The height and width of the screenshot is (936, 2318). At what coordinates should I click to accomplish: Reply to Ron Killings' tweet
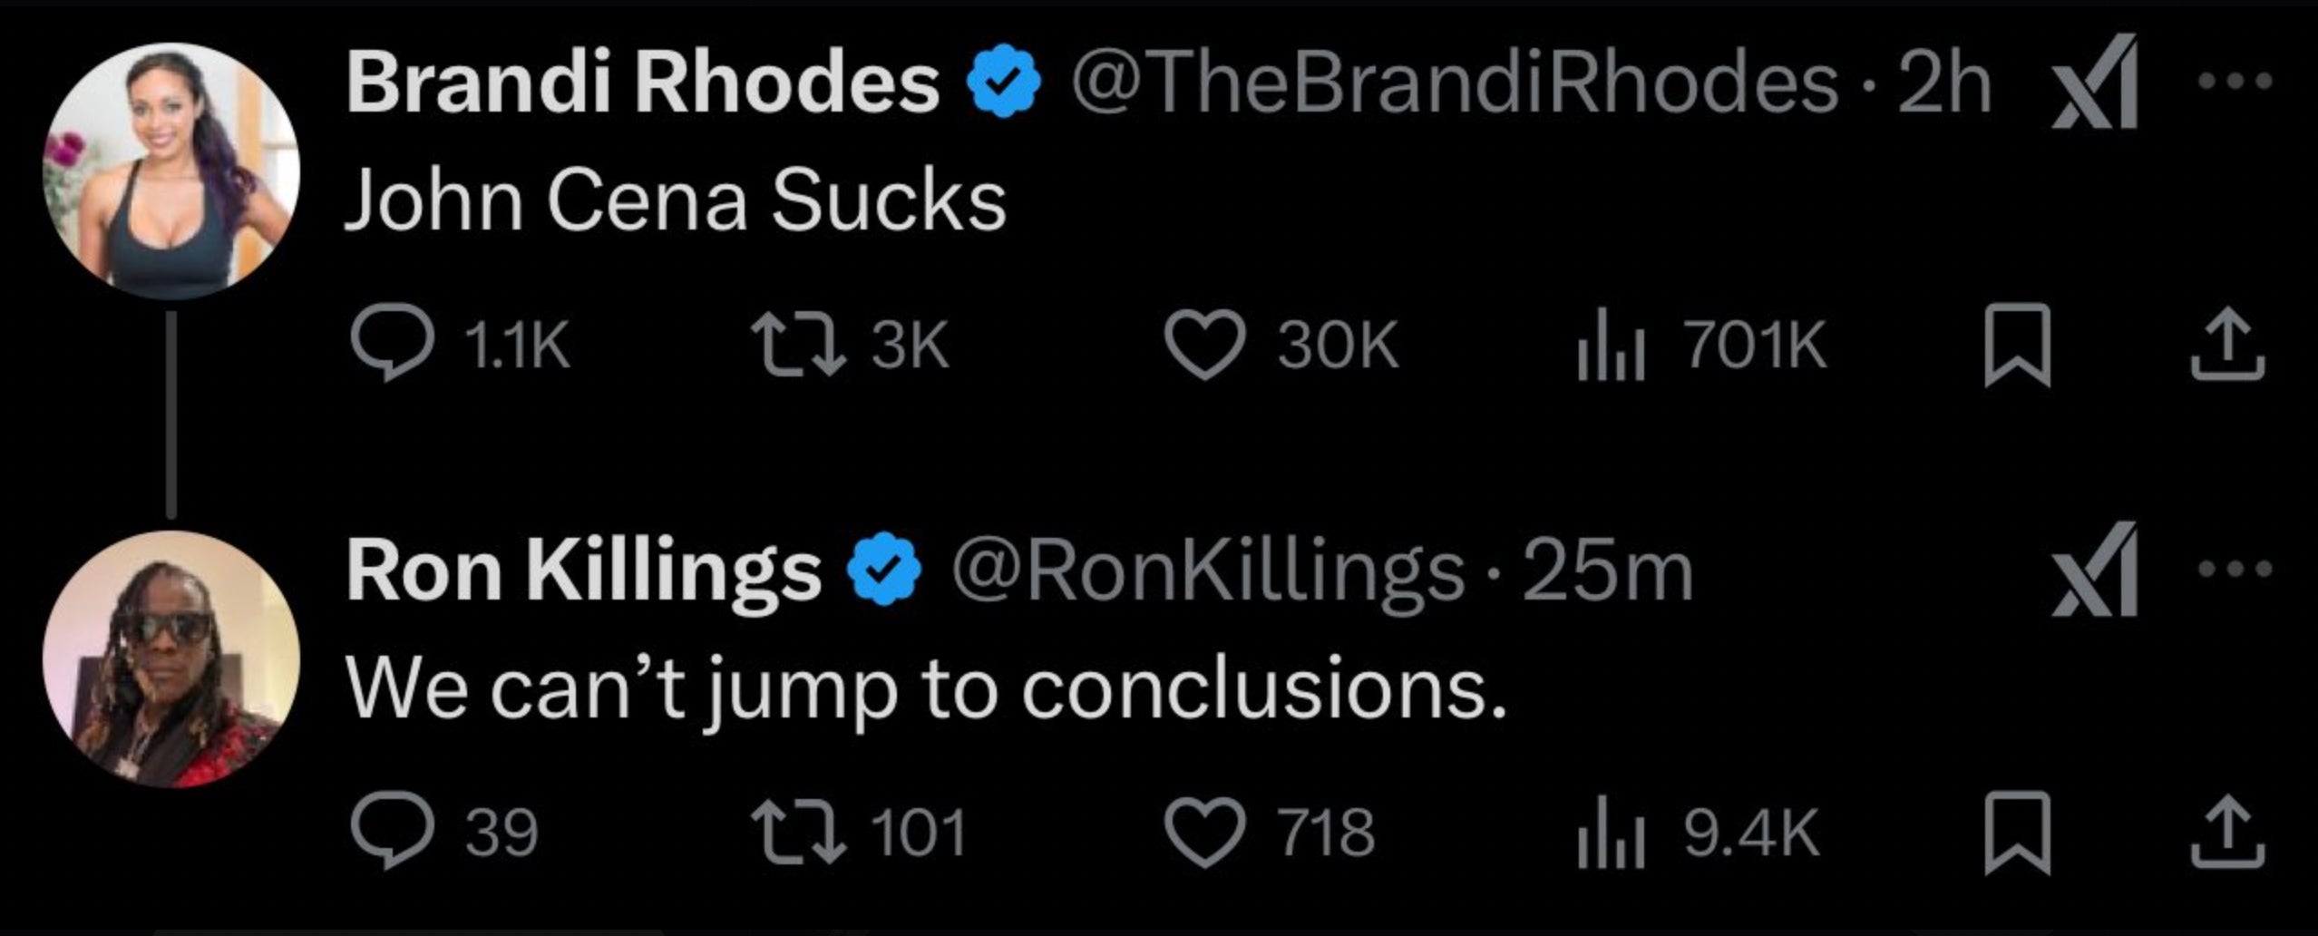point(391,834)
